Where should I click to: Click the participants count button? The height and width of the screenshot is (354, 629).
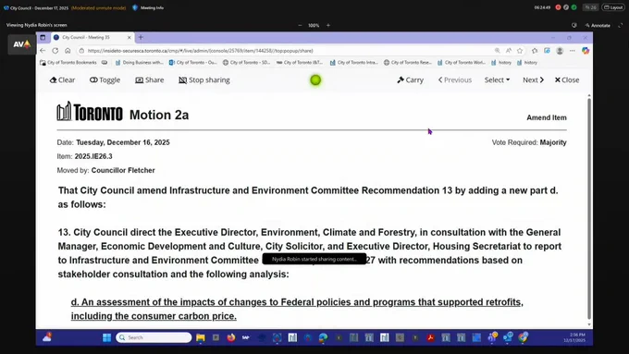[x=590, y=7]
